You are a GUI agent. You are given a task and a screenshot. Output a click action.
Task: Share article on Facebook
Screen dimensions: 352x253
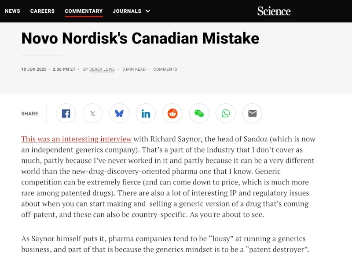pyautogui.click(x=66, y=113)
